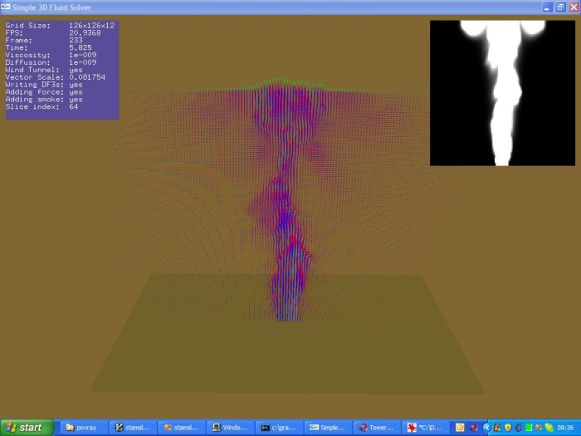Switch to the red splat *C:\D... window

tap(424, 428)
